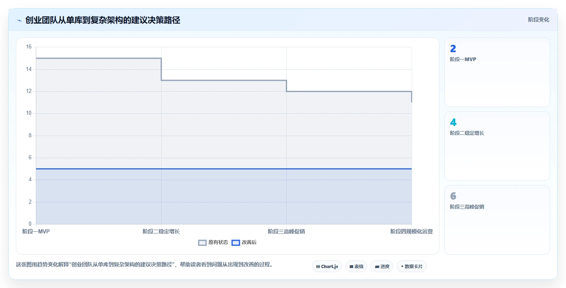Viewport: 566px width, 288px height.
Task: Click the y-axis value 14
Action: click(x=29, y=69)
